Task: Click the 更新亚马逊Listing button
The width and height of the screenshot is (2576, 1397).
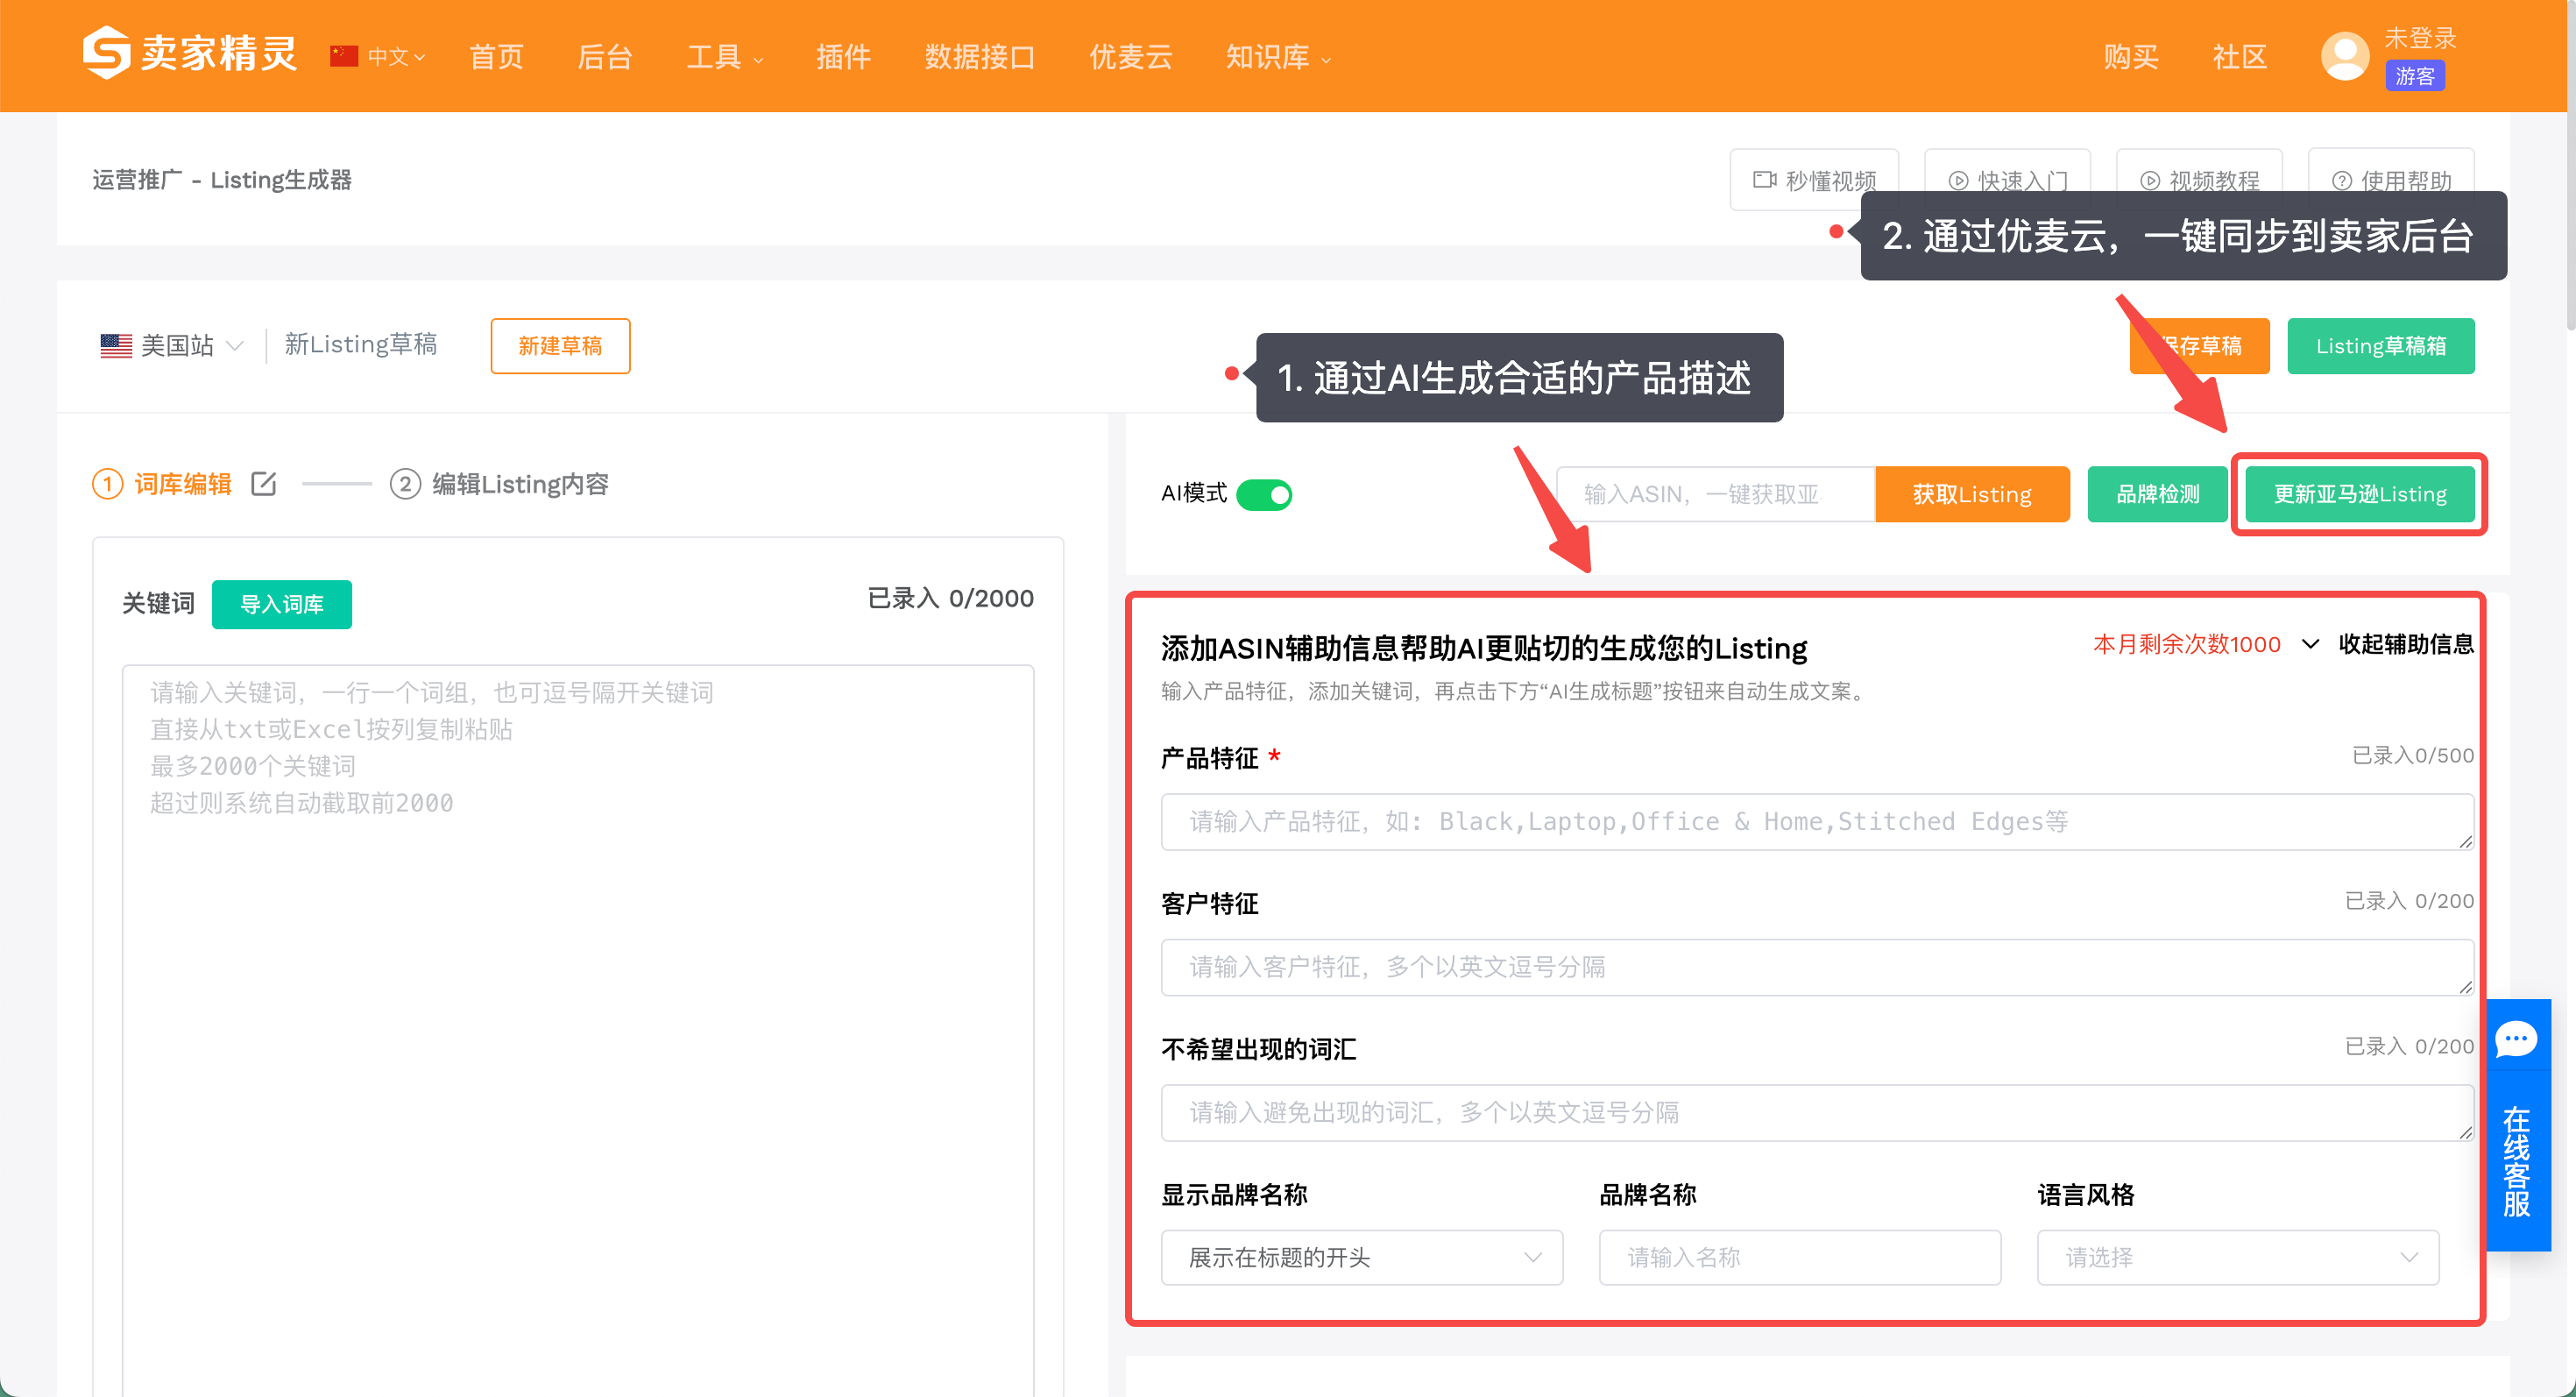Action: click(2359, 494)
